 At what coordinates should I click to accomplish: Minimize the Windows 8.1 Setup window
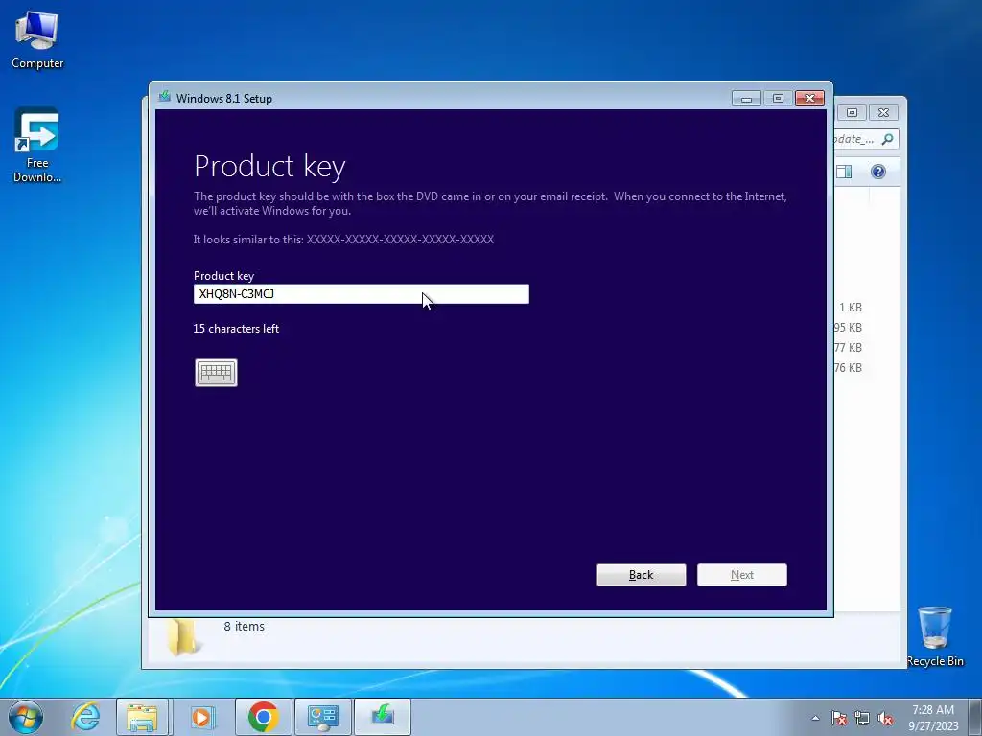click(x=746, y=99)
